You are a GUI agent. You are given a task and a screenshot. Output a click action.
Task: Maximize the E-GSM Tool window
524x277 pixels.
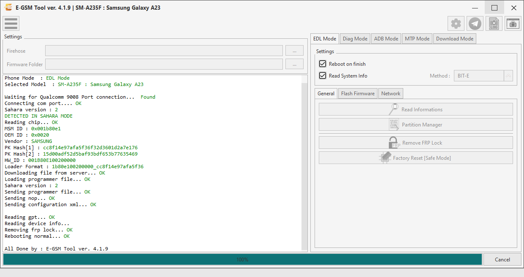coord(494,8)
